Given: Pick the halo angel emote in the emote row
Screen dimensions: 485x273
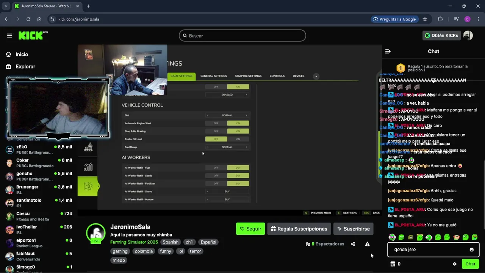Looking at the screenshot, I should point(420,237).
